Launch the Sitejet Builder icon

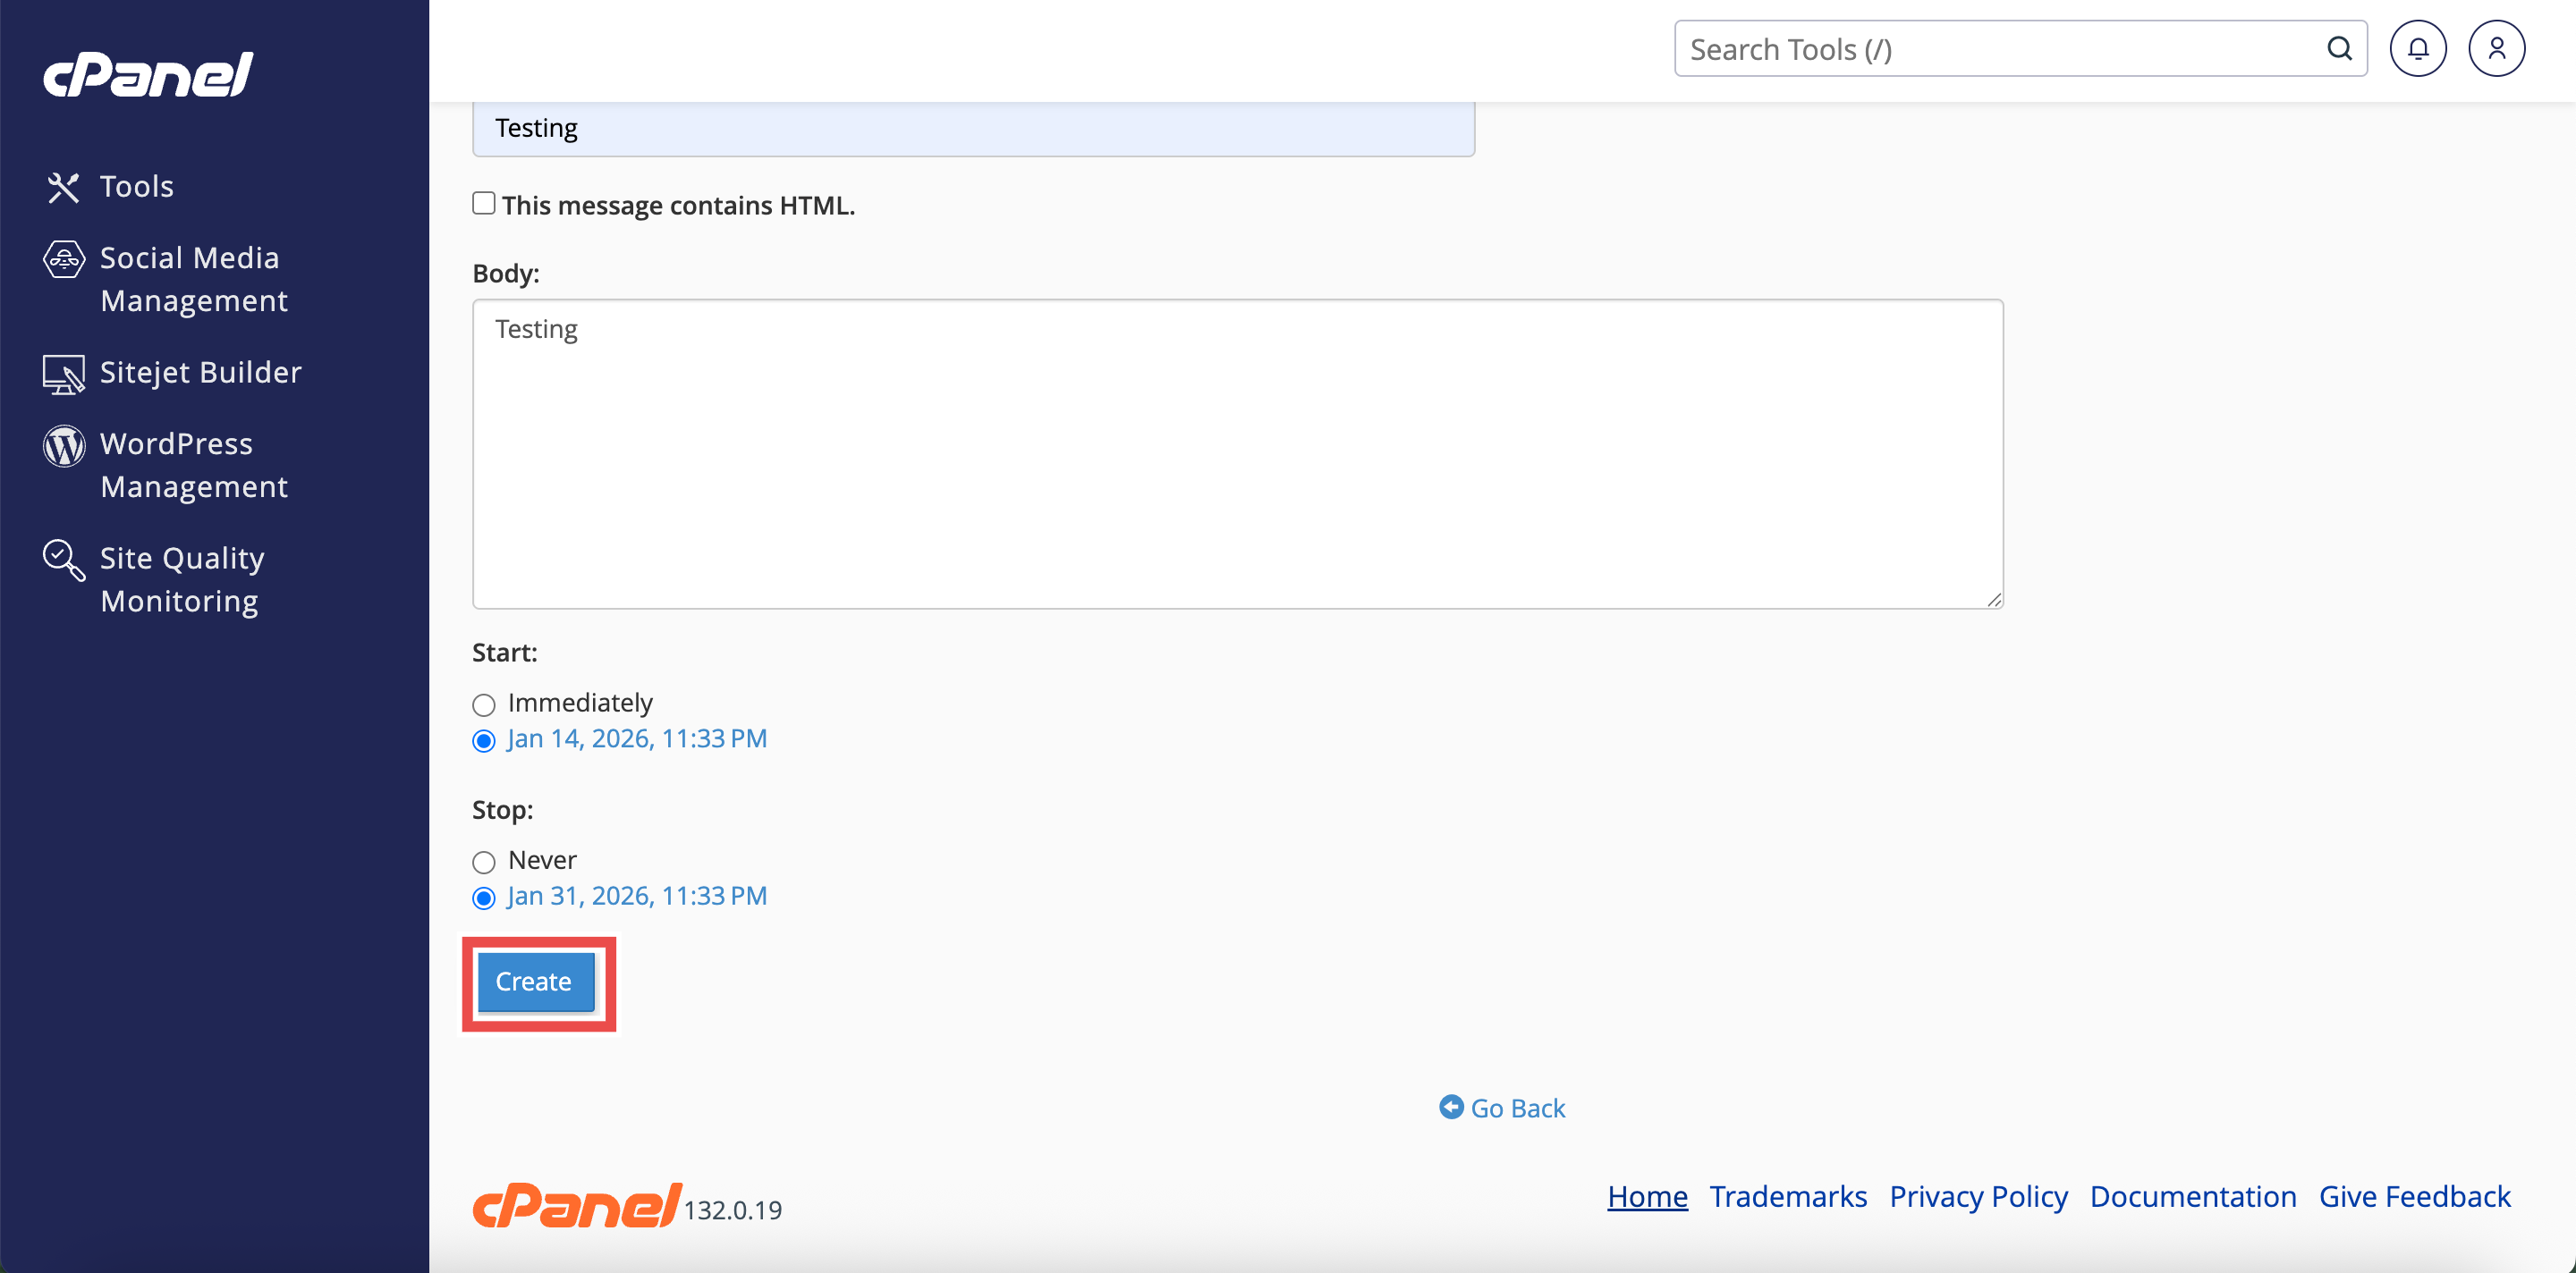tap(64, 374)
